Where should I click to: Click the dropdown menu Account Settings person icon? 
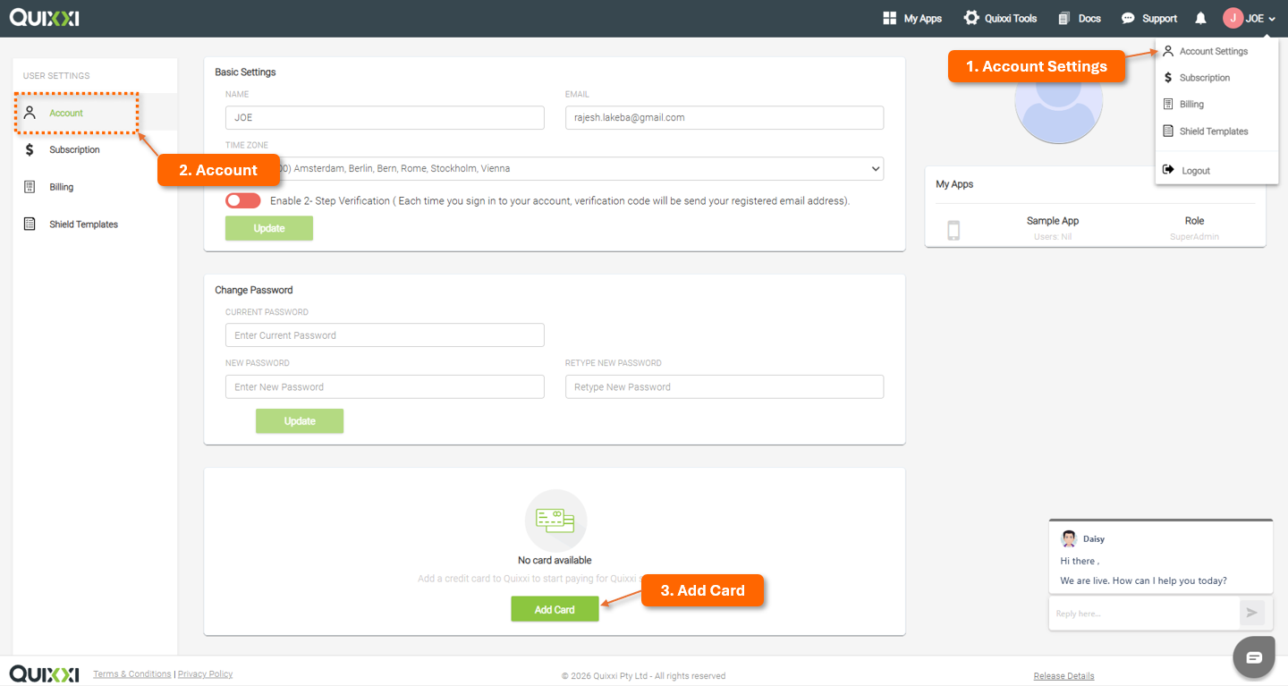click(1168, 51)
